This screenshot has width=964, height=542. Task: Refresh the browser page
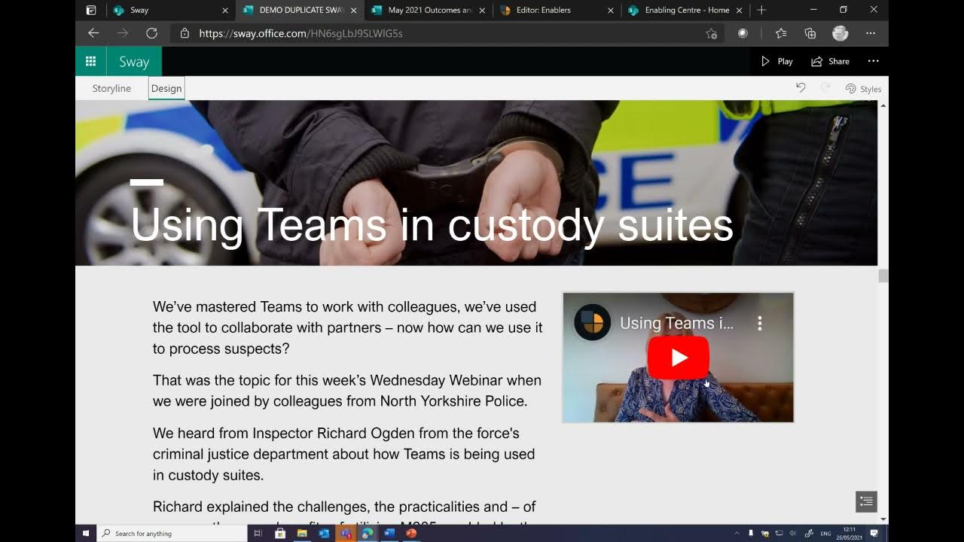(x=151, y=33)
